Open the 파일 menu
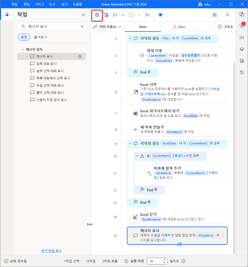 point(14,4)
